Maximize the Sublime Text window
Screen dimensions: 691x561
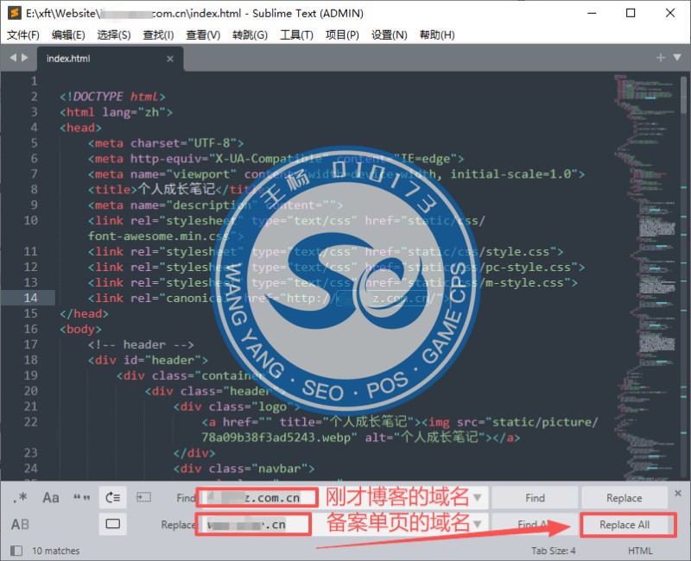631,13
